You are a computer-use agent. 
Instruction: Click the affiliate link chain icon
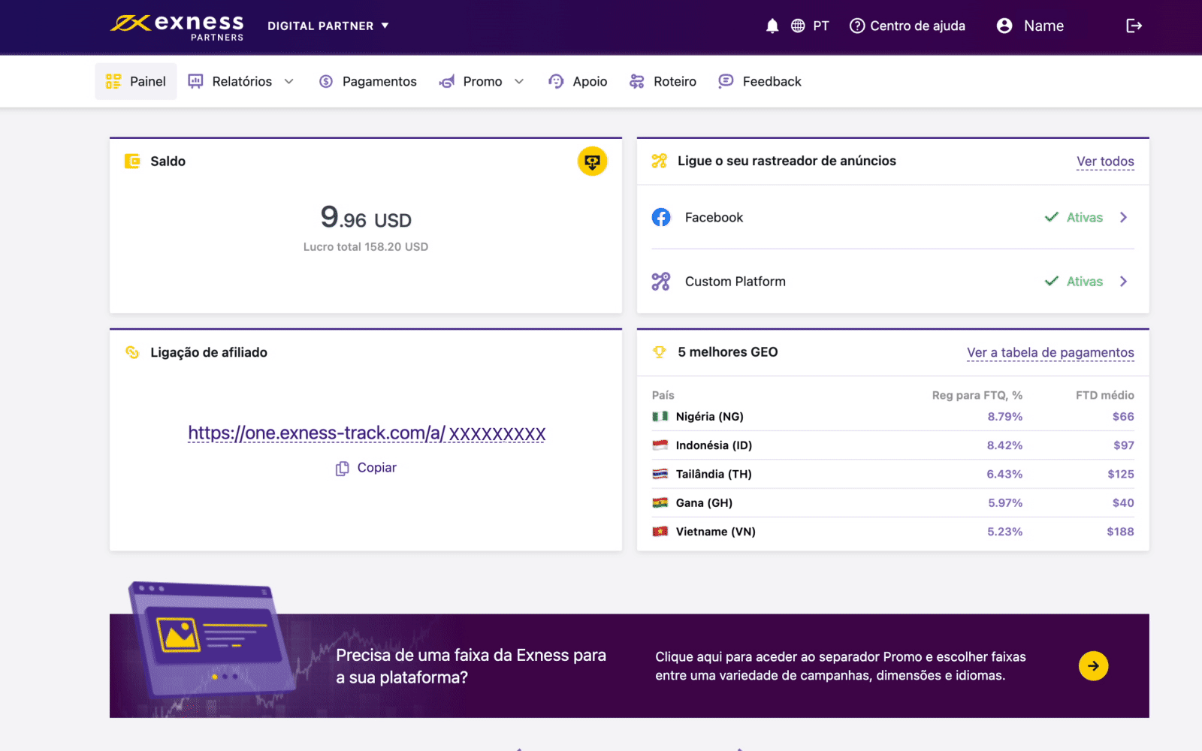132,352
